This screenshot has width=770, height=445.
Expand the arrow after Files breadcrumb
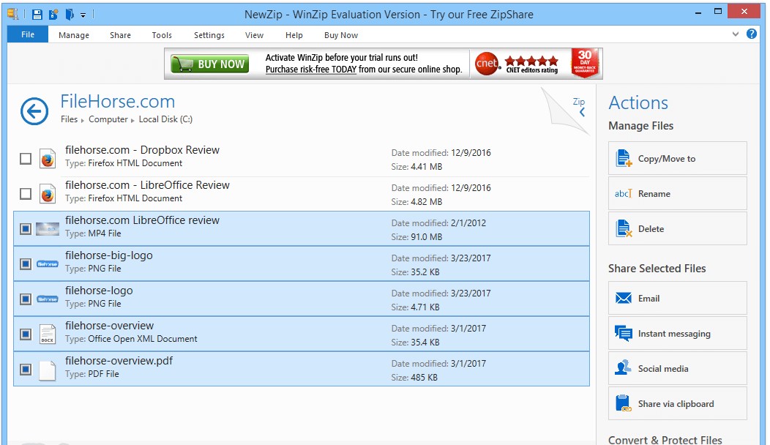coord(83,120)
